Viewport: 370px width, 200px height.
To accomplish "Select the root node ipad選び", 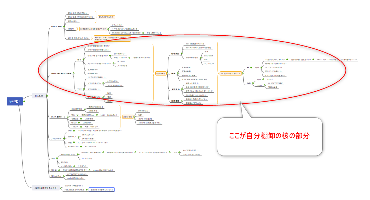I will pyautogui.click(x=15, y=102).
